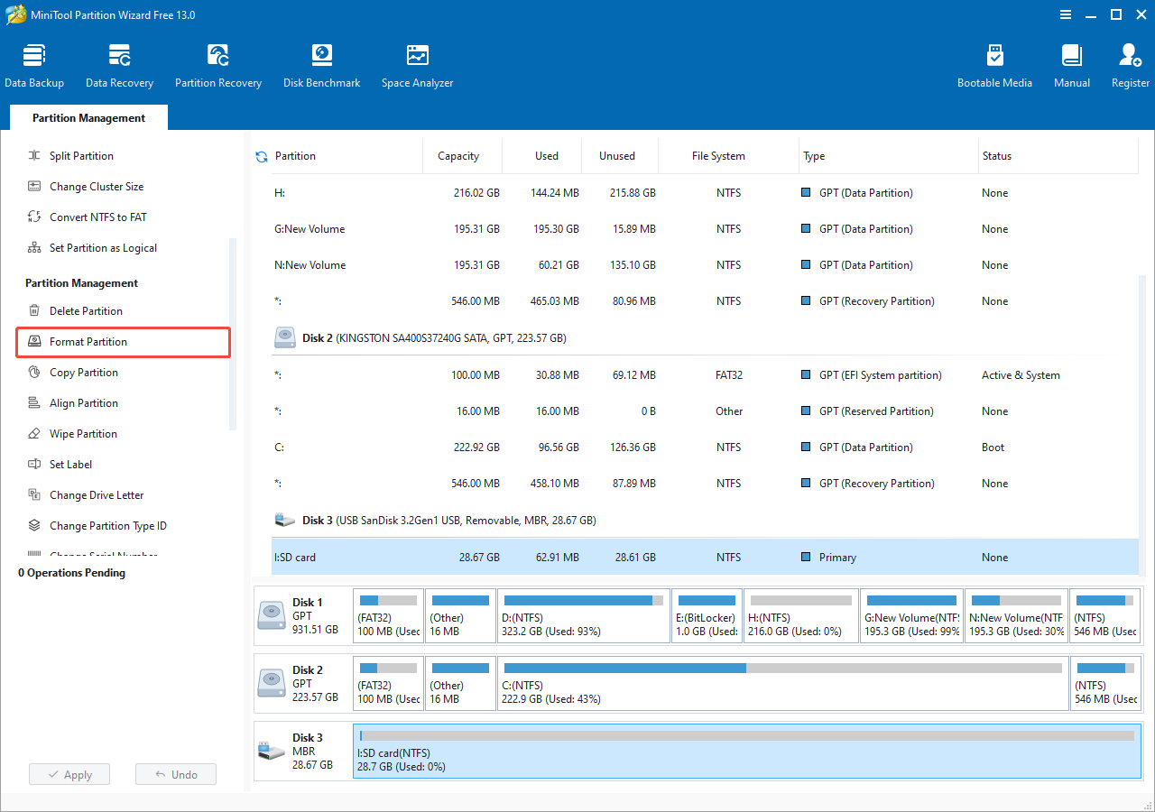Viewport: 1155px width, 812px height.
Task: Open the Space Analyzer tool
Action: (x=417, y=66)
